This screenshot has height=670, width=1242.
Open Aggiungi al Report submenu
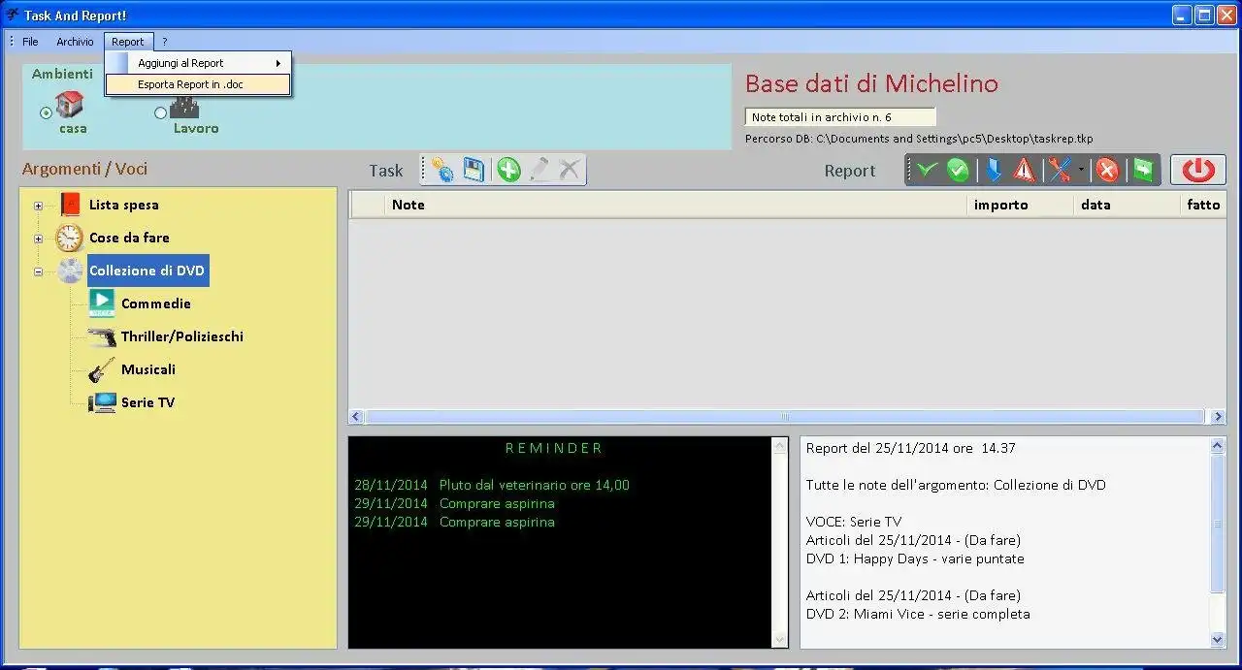click(198, 63)
